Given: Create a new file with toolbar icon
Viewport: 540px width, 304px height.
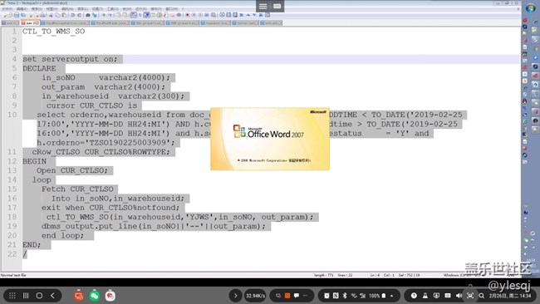Looking at the screenshot, I should coord(4,15).
